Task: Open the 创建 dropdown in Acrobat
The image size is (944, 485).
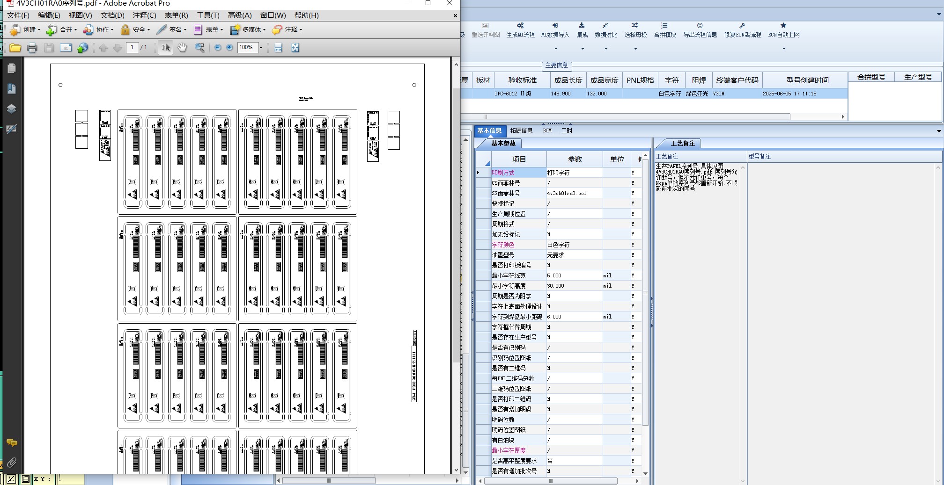Action: (25, 29)
